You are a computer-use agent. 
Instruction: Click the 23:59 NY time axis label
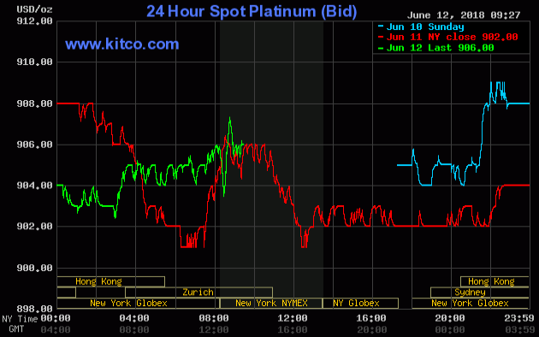click(519, 318)
